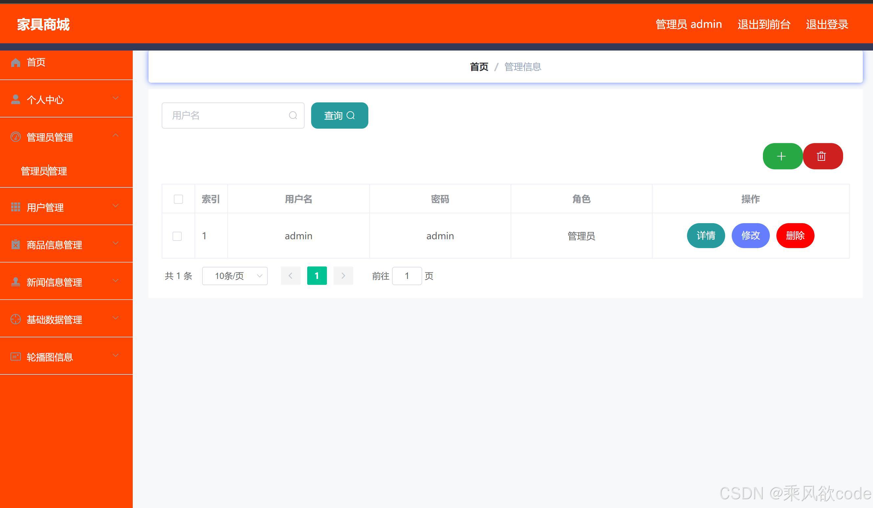The width and height of the screenshot is (873, 508).
Task: Select the 个人中心 person icon
Action: click(15, 99)
